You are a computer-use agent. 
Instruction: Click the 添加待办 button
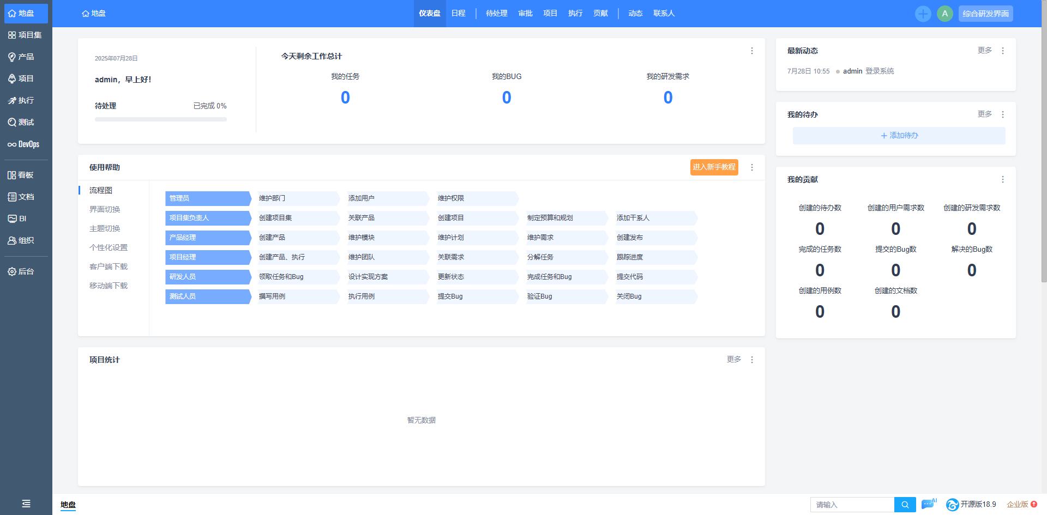[x=899, y=136]
